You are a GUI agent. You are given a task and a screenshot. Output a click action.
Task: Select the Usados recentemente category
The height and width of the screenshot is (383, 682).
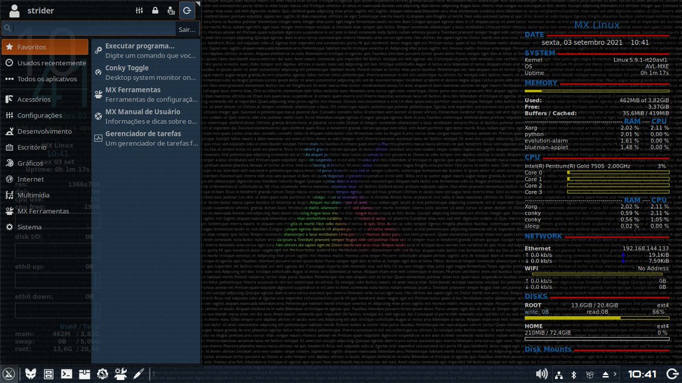tap(45, 63)
